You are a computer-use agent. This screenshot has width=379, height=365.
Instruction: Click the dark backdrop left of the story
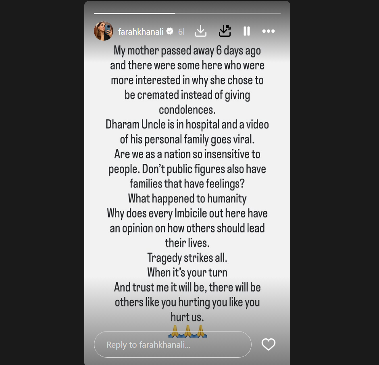42,182
